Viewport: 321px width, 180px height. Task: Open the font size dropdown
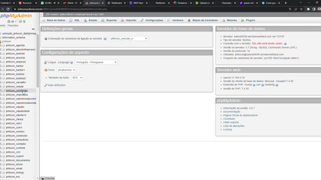(x=77, y=77)
